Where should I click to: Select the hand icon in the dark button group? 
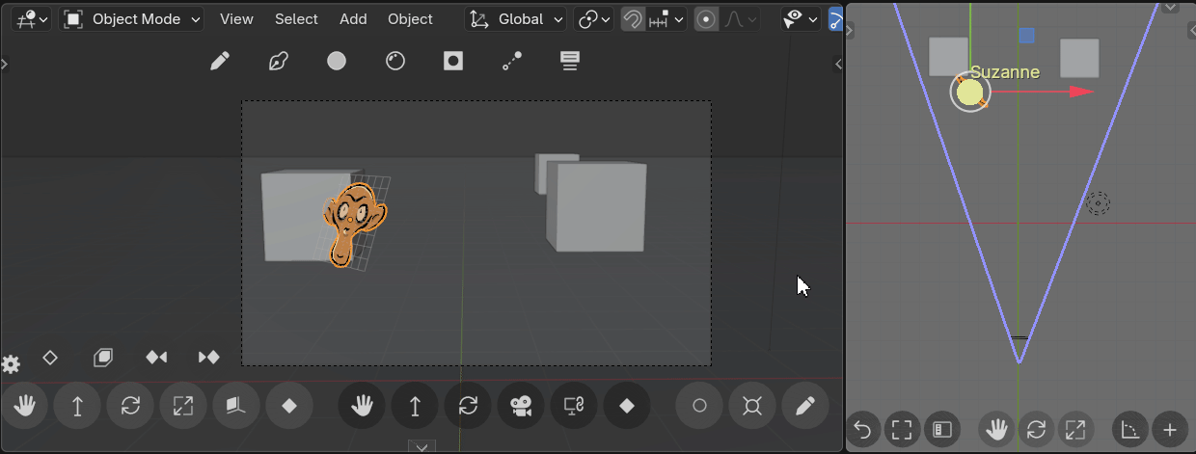[362, 407]
